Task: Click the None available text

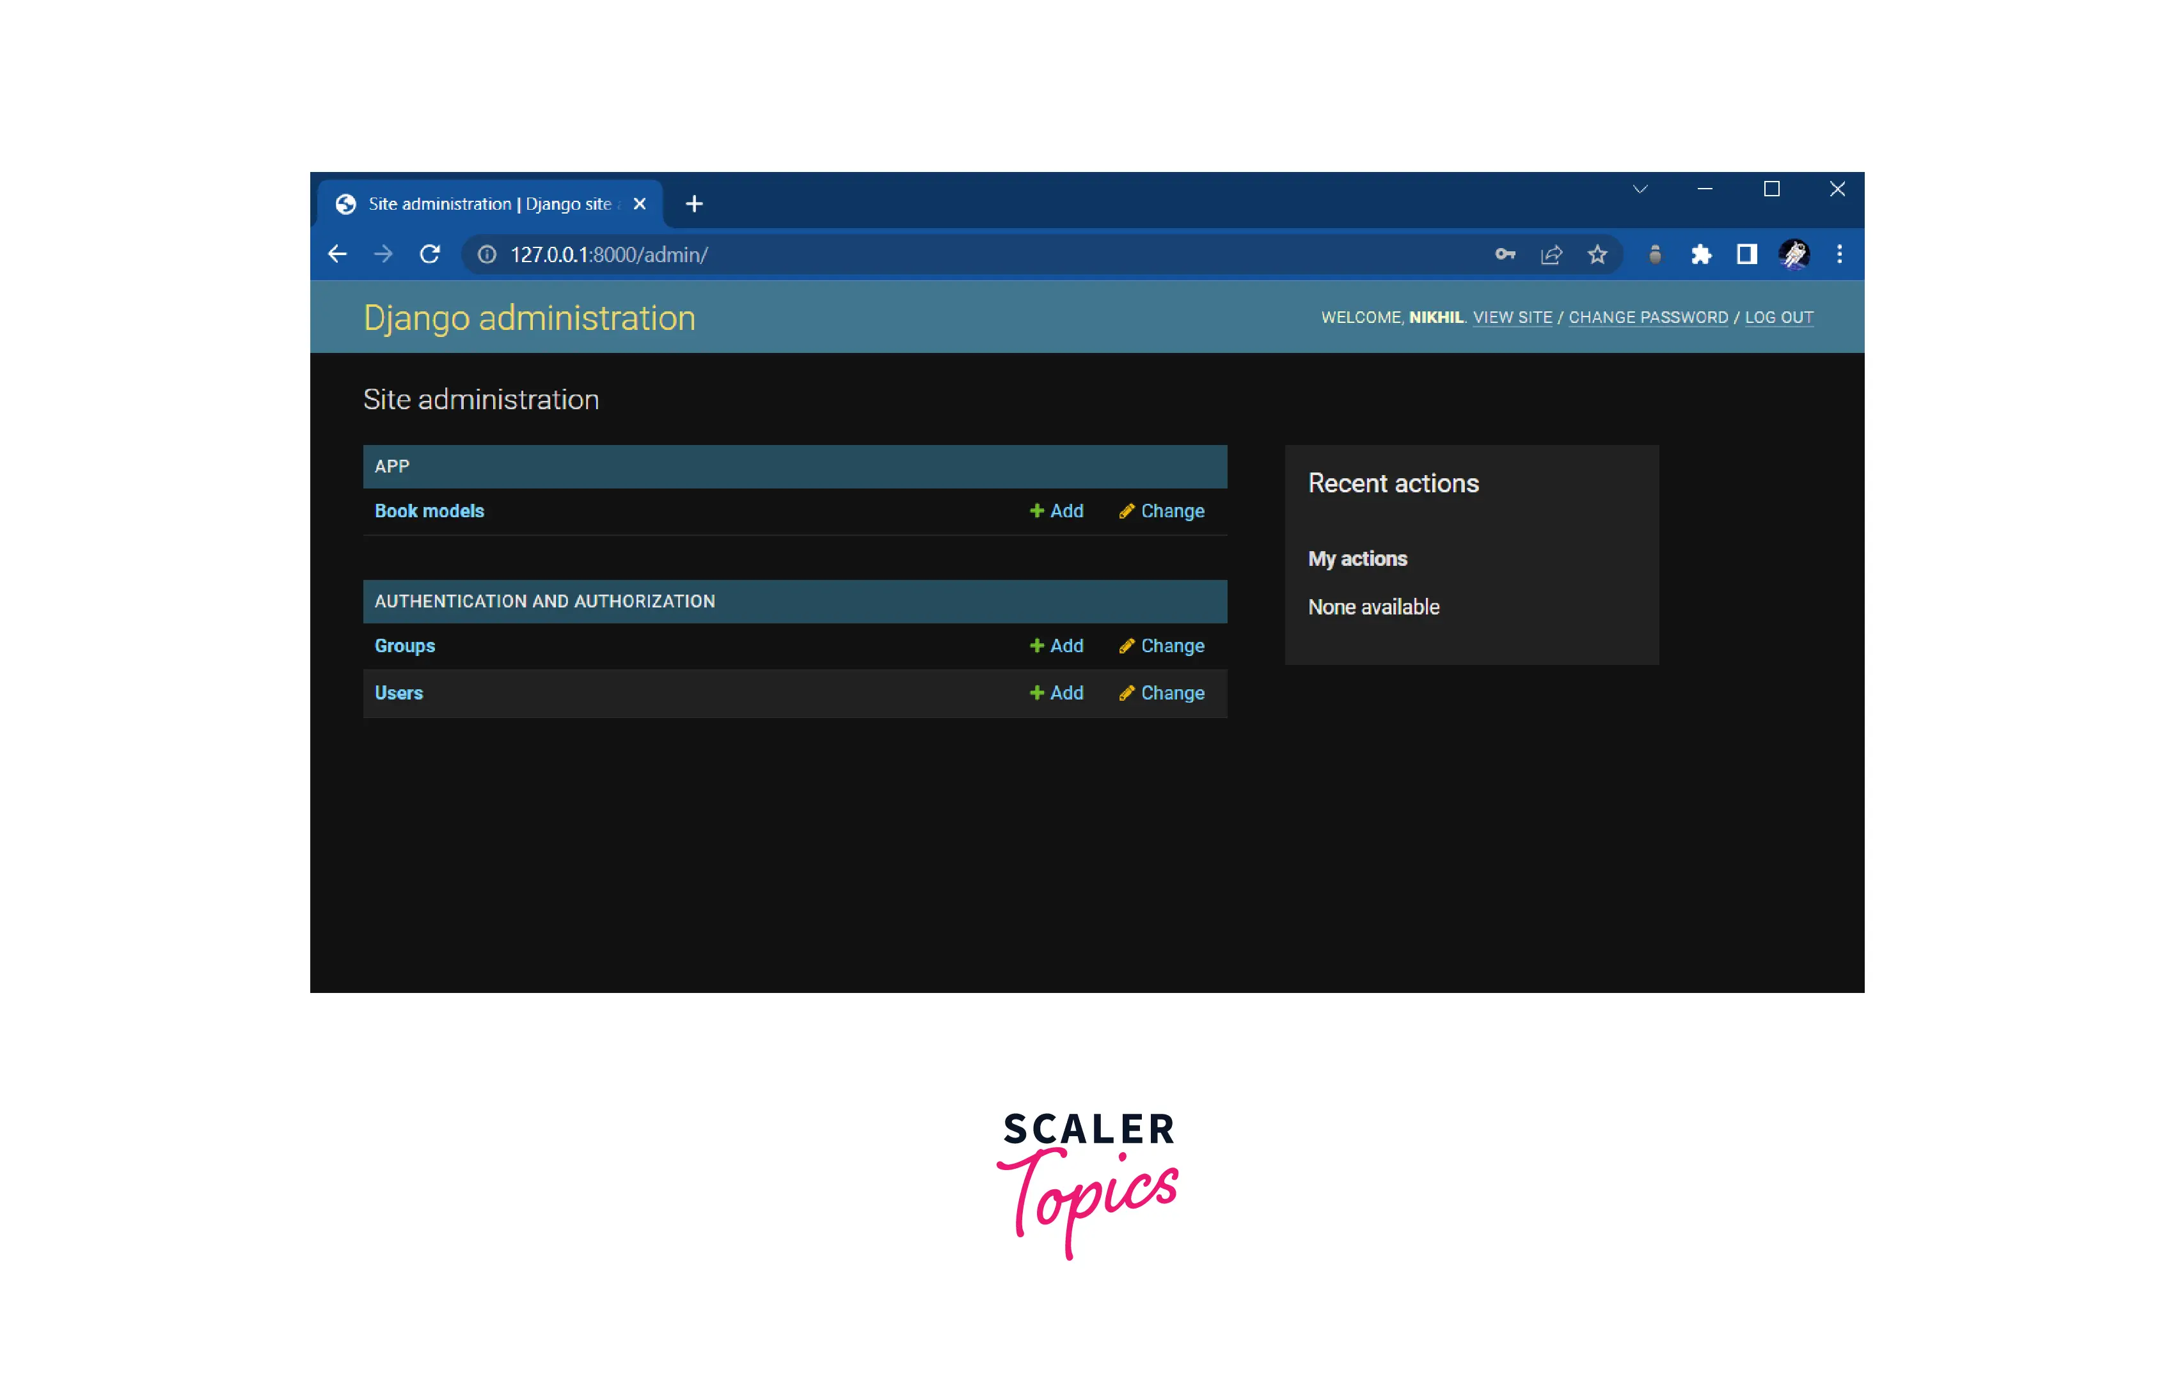Action: [x=1373, y=607]
